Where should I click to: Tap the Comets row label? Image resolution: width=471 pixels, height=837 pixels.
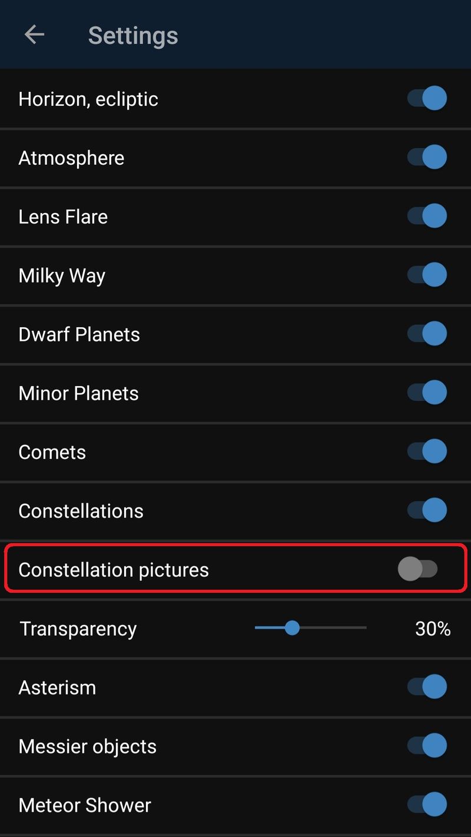tap(52, 452)
